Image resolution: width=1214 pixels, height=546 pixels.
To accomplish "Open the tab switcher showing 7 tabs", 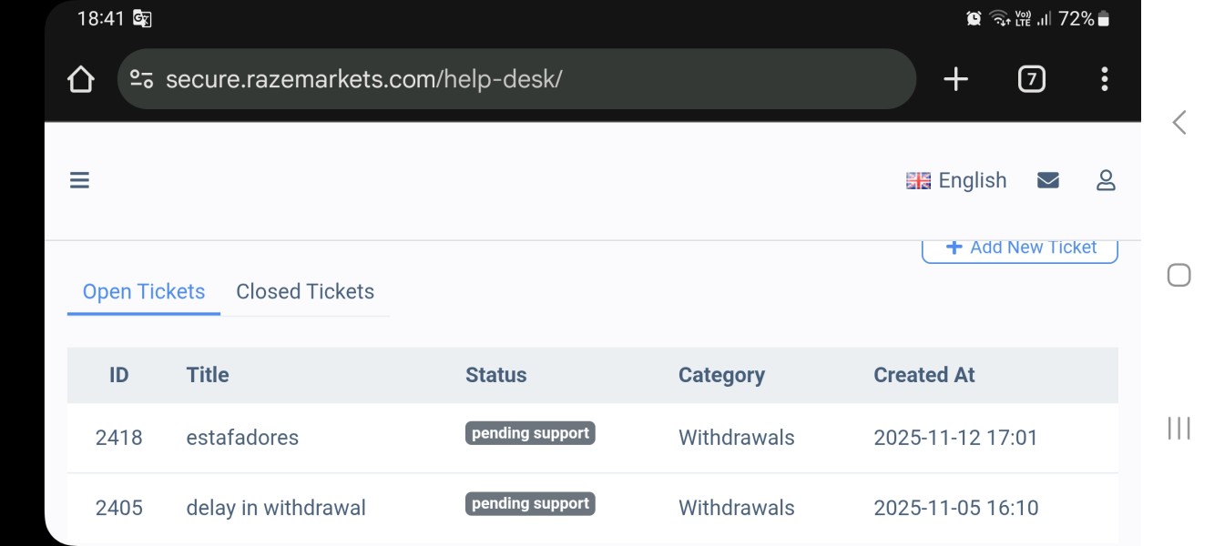I will (1031, 79).
